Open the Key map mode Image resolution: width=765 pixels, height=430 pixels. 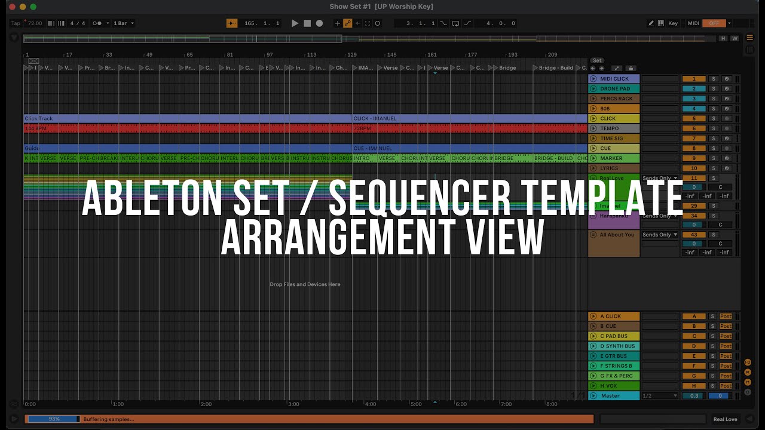click(673, 23)
